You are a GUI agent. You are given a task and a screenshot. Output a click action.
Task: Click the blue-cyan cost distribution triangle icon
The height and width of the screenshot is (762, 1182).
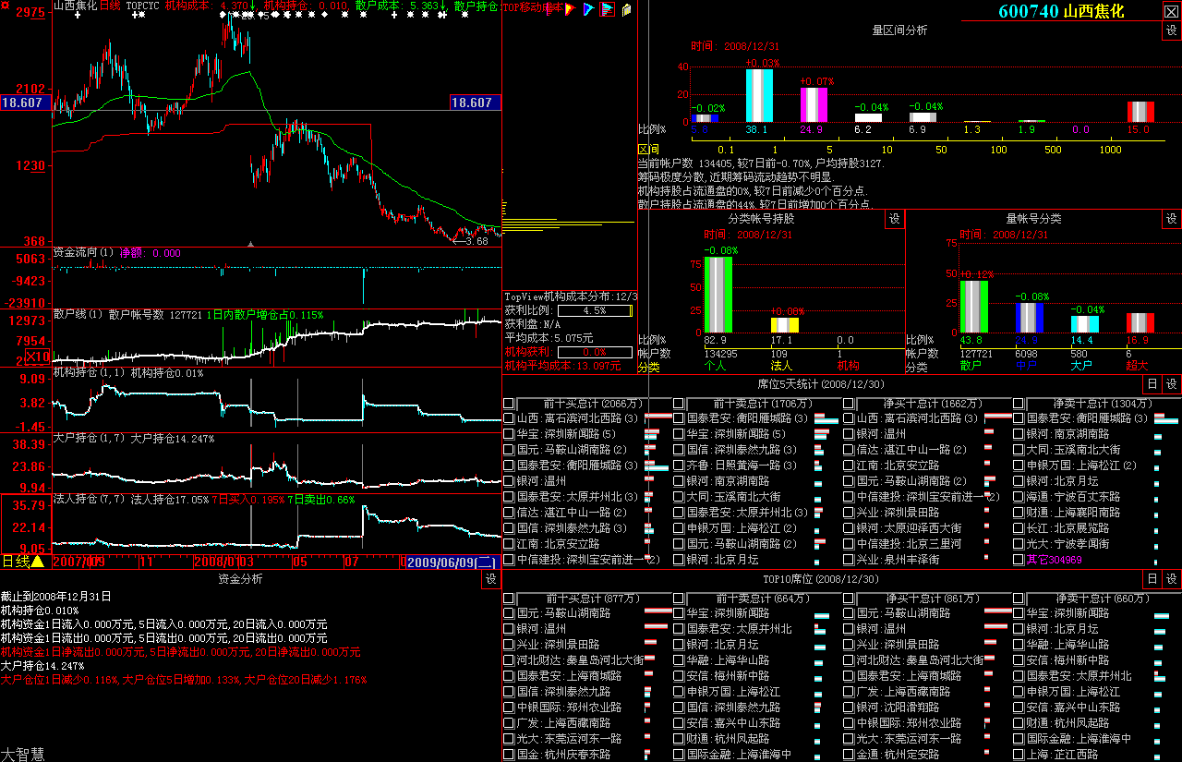(588, 9)
